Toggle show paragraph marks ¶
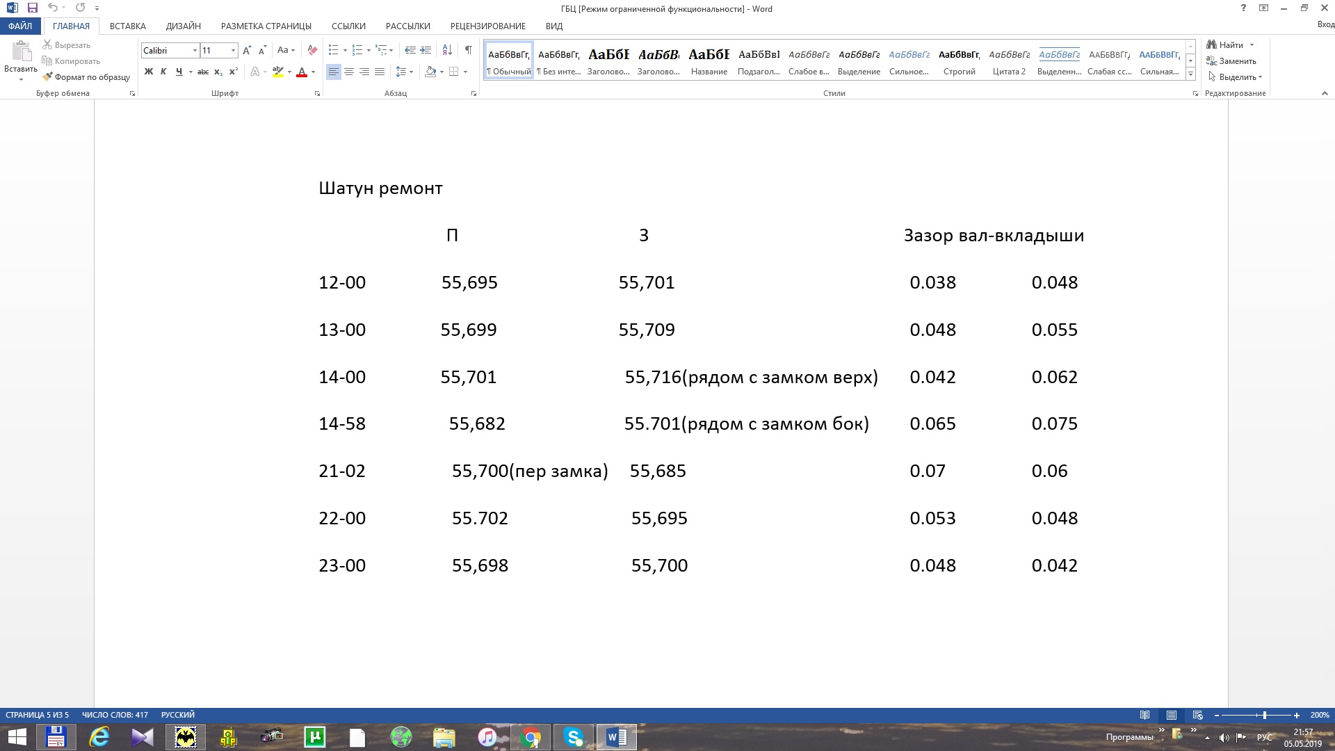 [468, 50]
